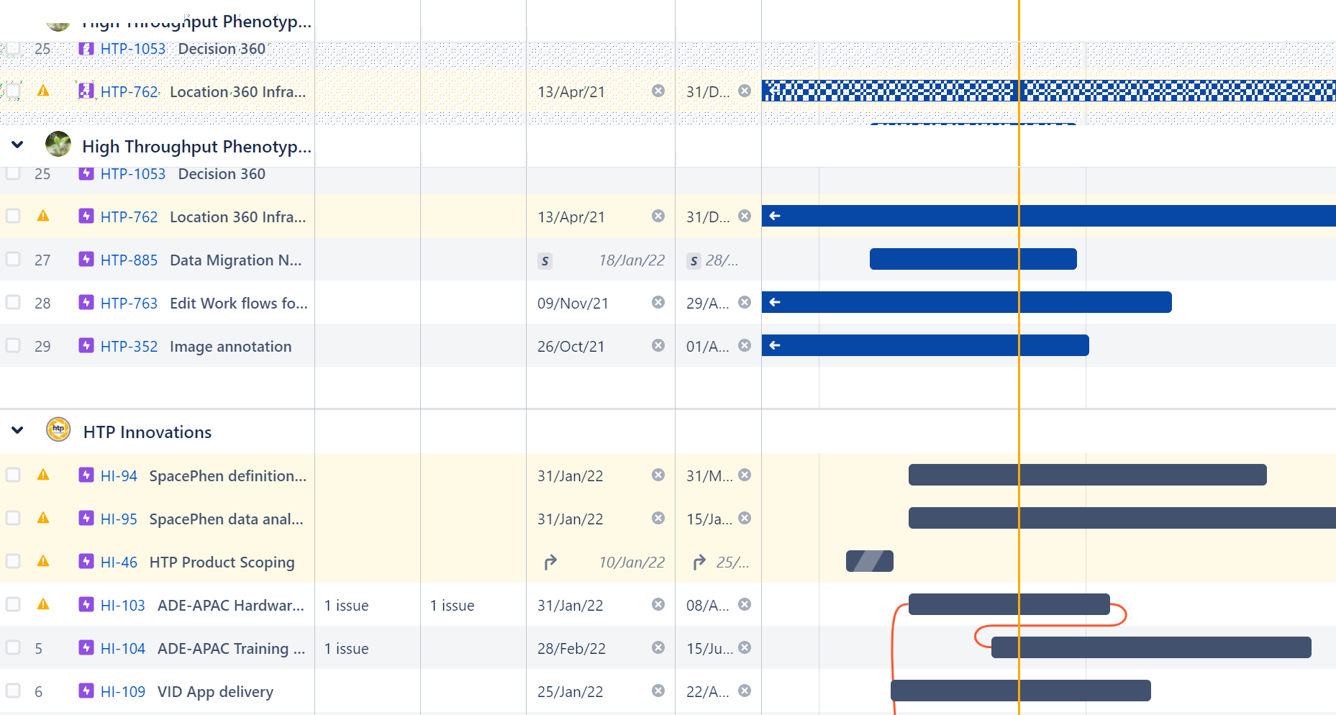Clear the 25/Jan/22 start date for HI-109
The image size is (1336, 715).
tap(658, 691)
